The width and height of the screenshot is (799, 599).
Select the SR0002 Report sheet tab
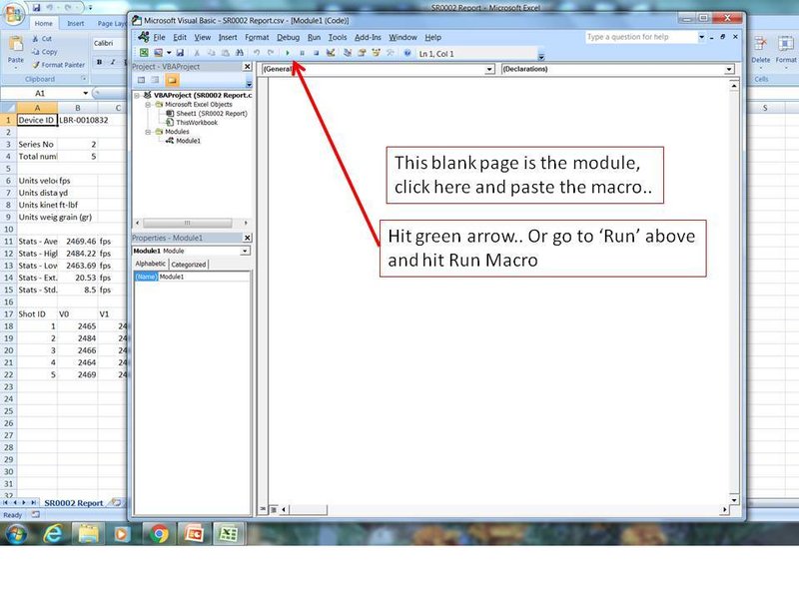pyautogui.click(x=73, y=503)
